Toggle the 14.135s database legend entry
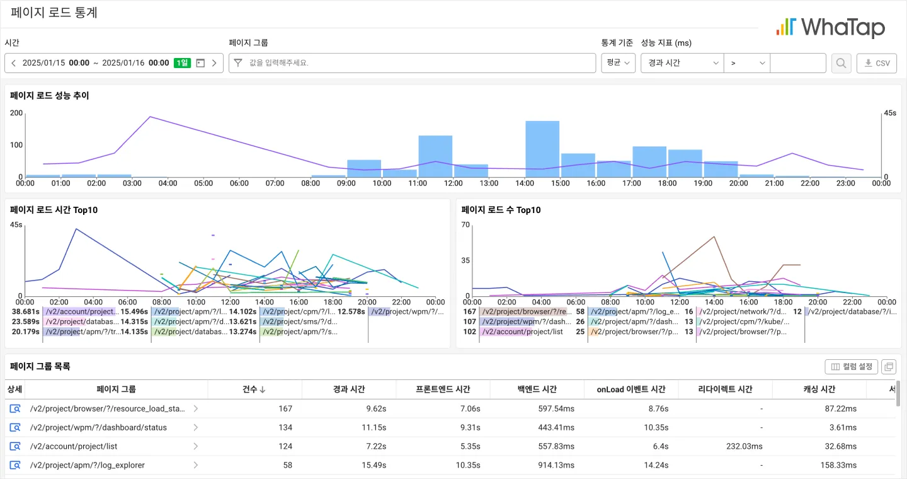The image size is (907, 479). click(174, 332)
